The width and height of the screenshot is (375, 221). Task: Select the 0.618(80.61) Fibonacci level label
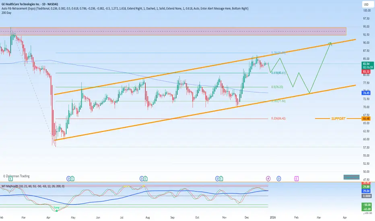[278, 73]
